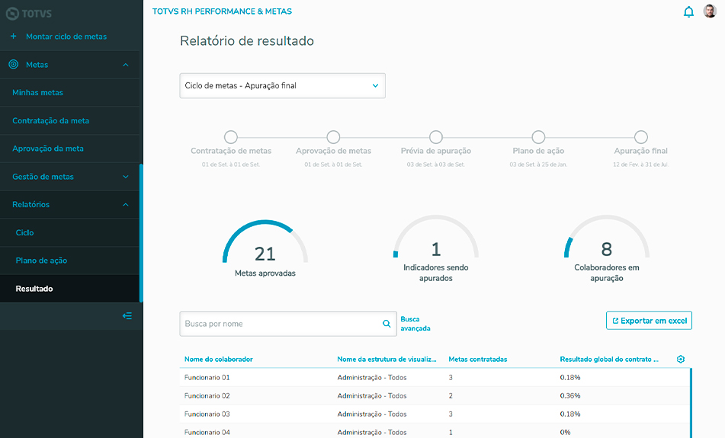Sort by Nome do colaborador column

pyautogui.click(x=219, y=359)
